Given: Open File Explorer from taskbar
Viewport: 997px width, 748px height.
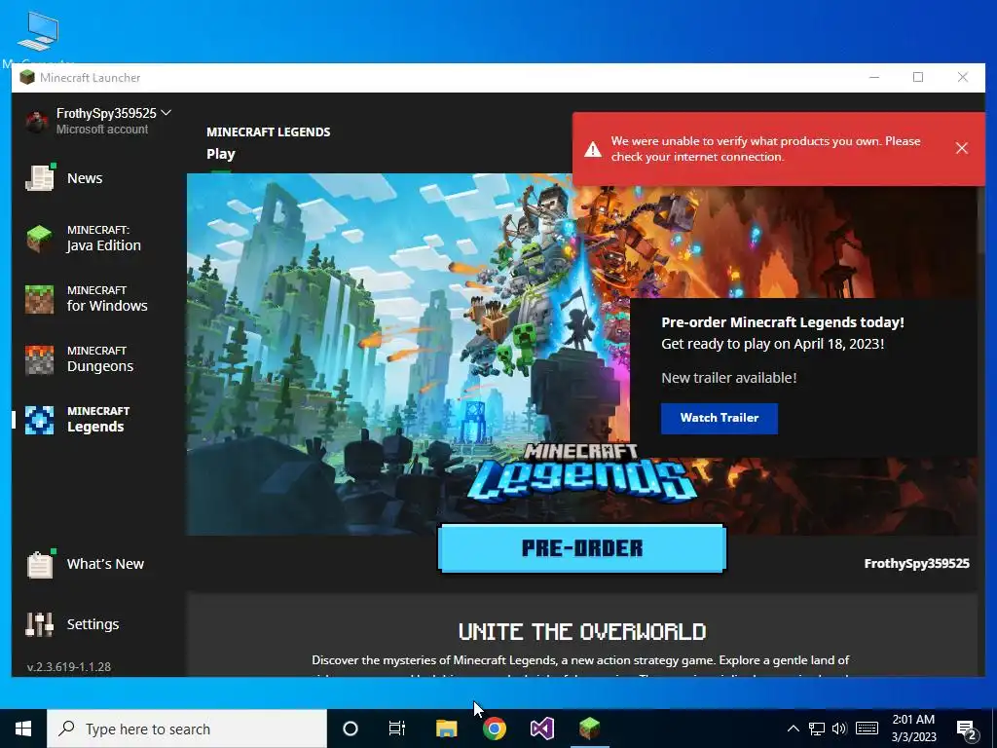Looking at the screenshot, I should pos(446,729).
